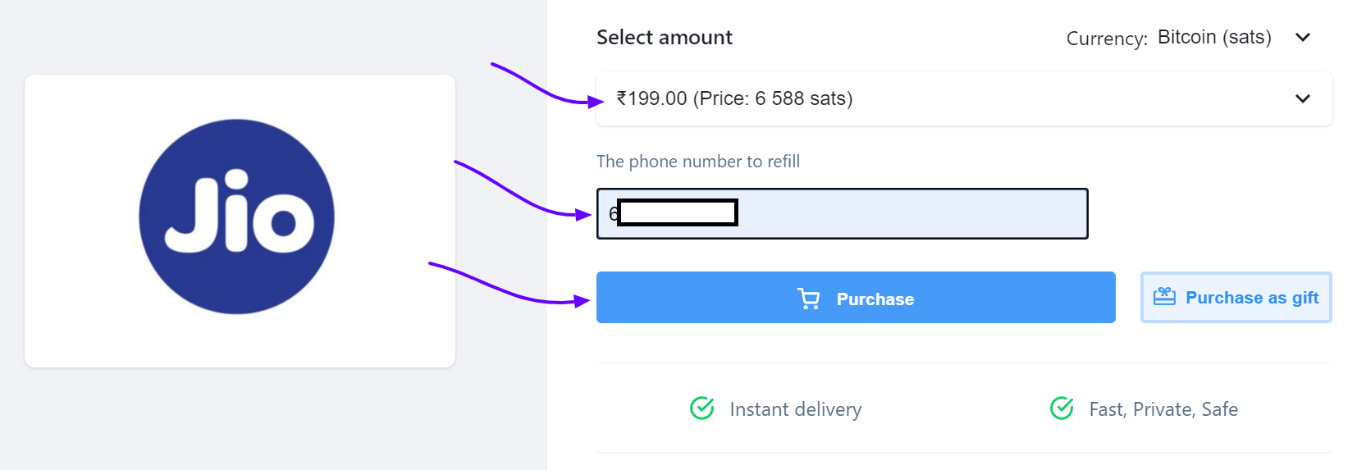Click the round Jio logo
The image size is (1366, 470).
[x=237, y=217]
